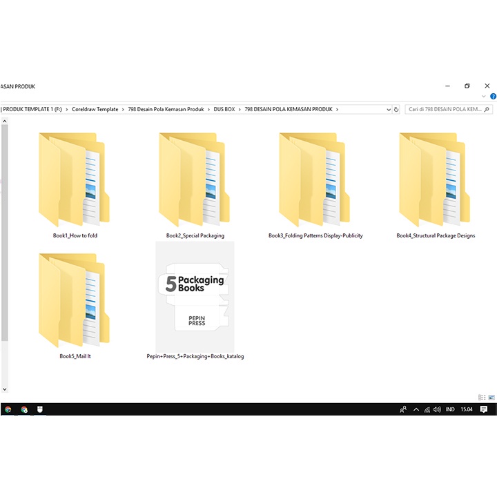This screenshot has width=497, height=497.
Task: Click the vertical scrollbar thumb
Action: click(4, 233)
